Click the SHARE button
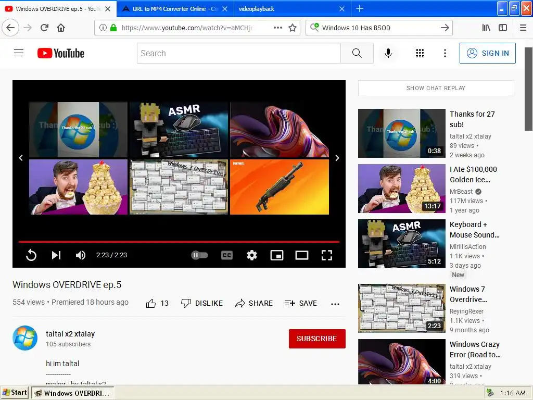The image size is (533, 400). [253, 303]
